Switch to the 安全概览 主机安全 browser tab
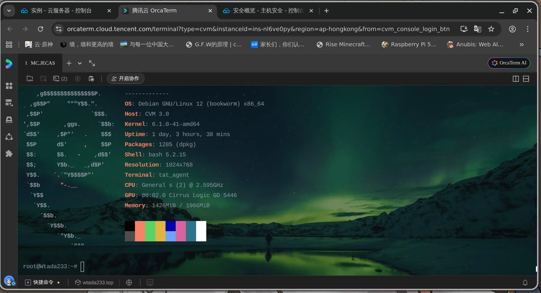The width and height of the screenshot is (541, 293). click(x=268, y=11)
